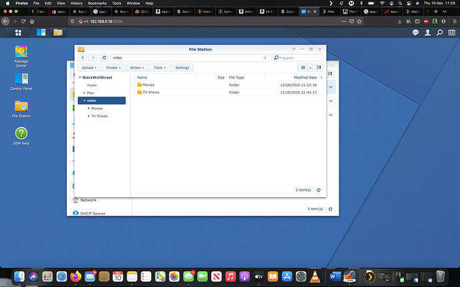The image size is (460, 287).
Task: Collapse the BlackWallStreet tree node
Action: 80,78
